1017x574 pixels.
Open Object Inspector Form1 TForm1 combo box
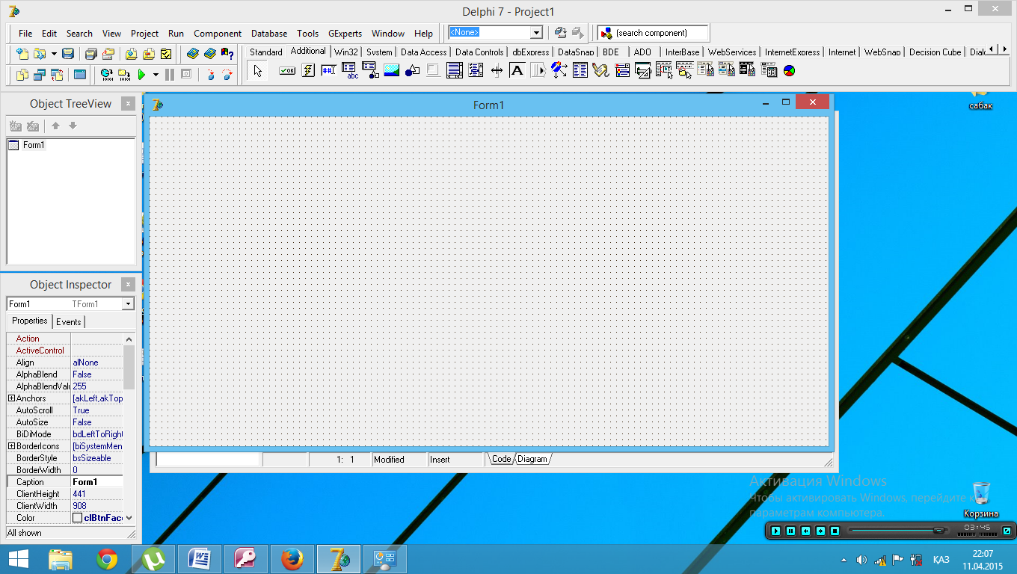[70, 304]
